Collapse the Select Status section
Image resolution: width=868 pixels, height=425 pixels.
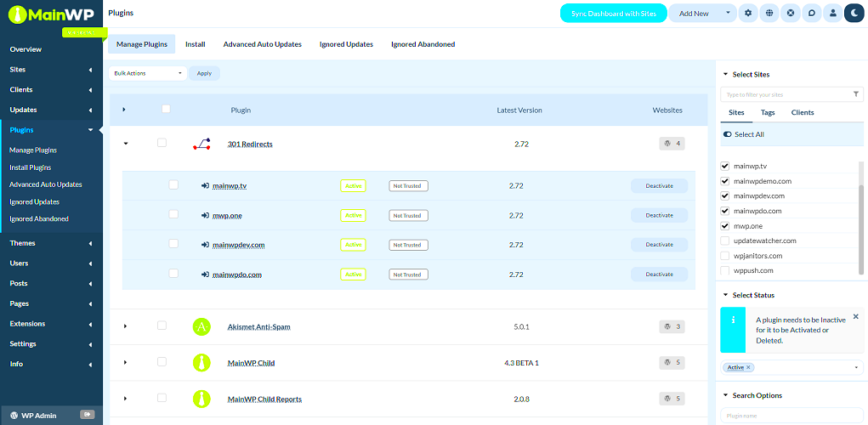point(726,295)
